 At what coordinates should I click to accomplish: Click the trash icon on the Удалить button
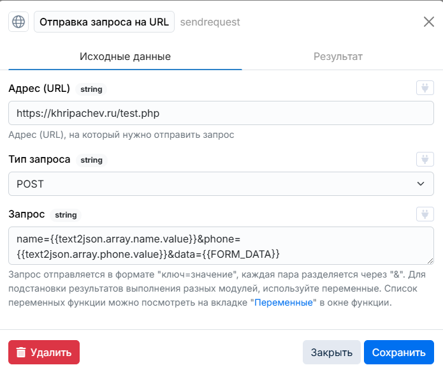click(x=21, y=352)
